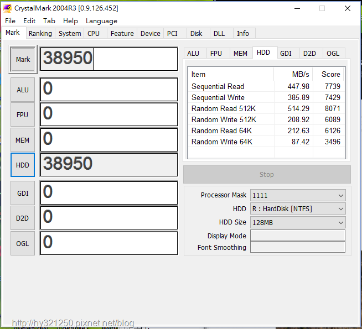362x329 pixels.
Task: Open the File menu
Action: (x=10, y=21)
